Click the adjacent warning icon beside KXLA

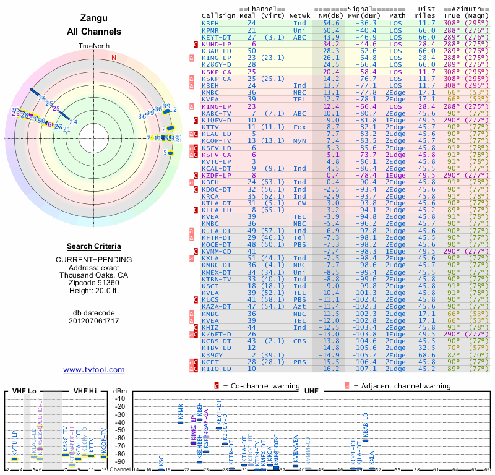(191, 259)
